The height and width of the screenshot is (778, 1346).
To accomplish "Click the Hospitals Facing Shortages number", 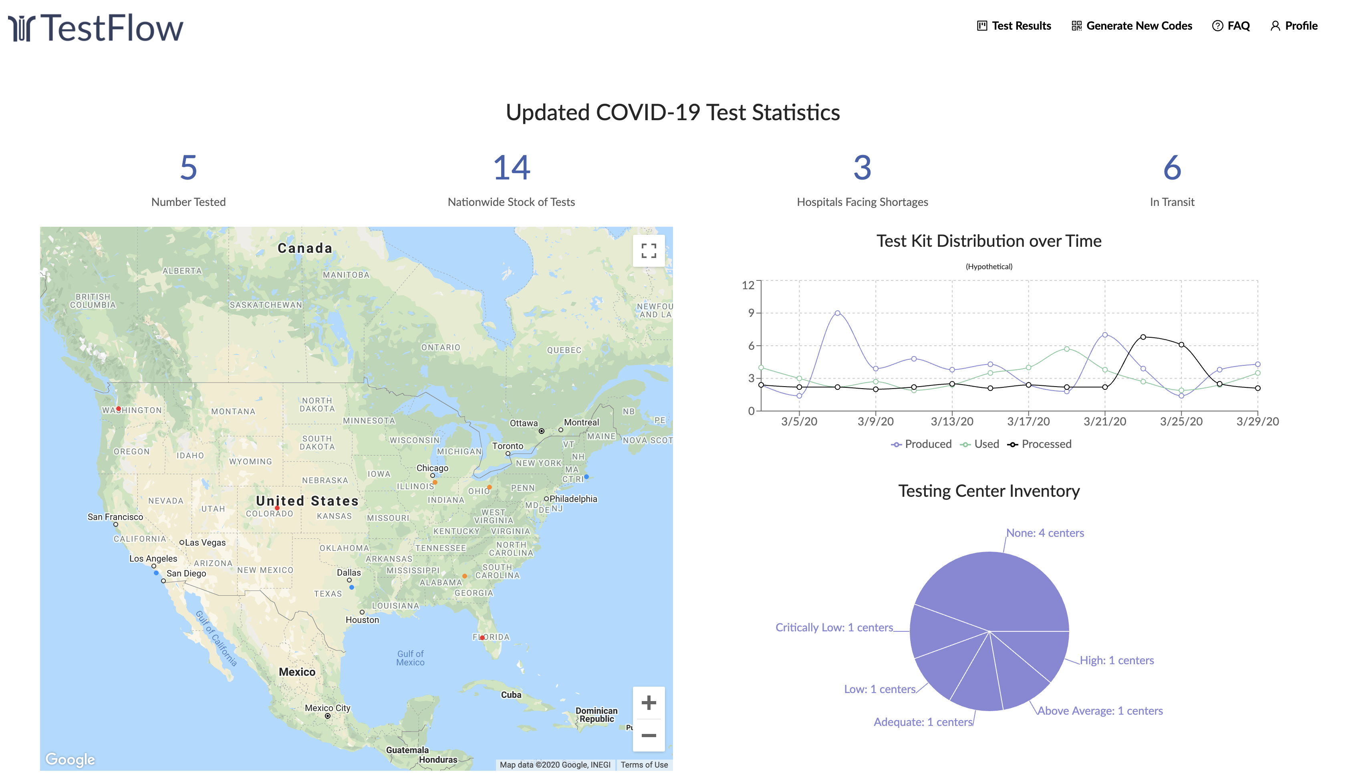I will 862,168.
